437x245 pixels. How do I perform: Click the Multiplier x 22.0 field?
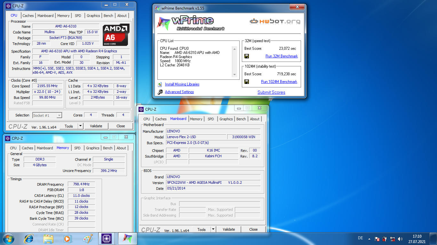point(48,92)
